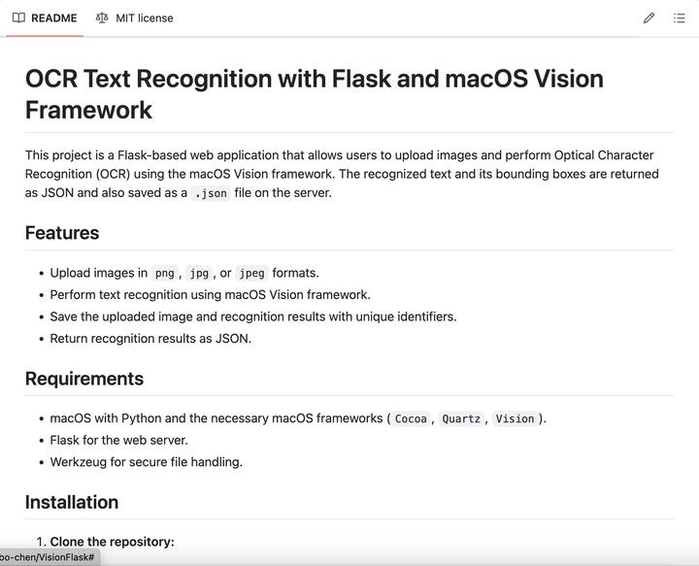
Task: Click the Cocoa framework code label
Action: pyautogui.click(x=411, y=418)
